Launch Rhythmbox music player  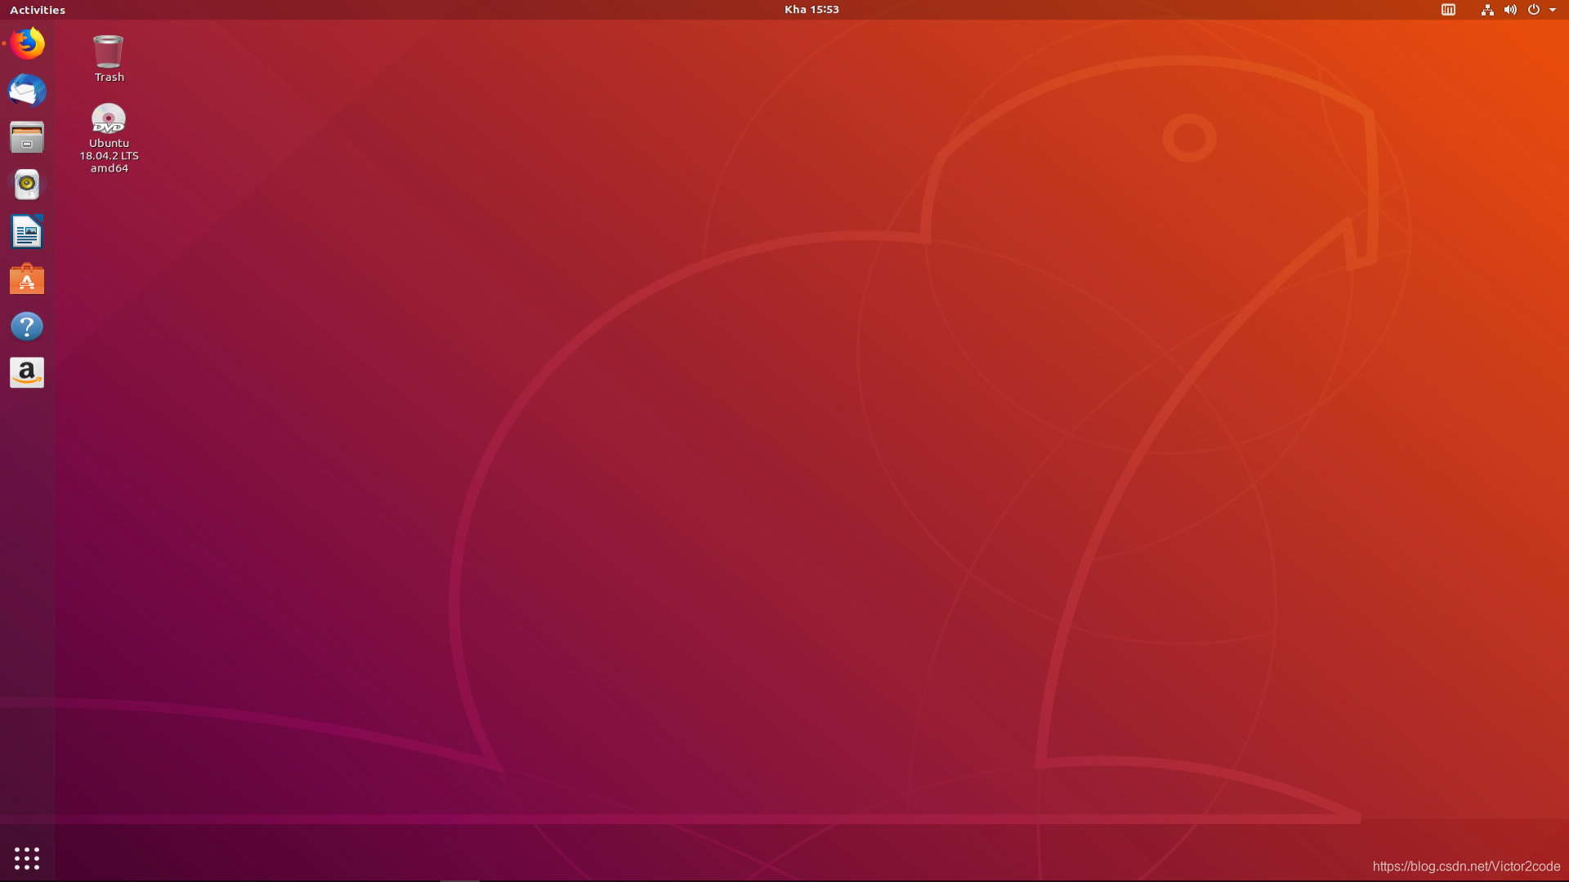(27, 185)
